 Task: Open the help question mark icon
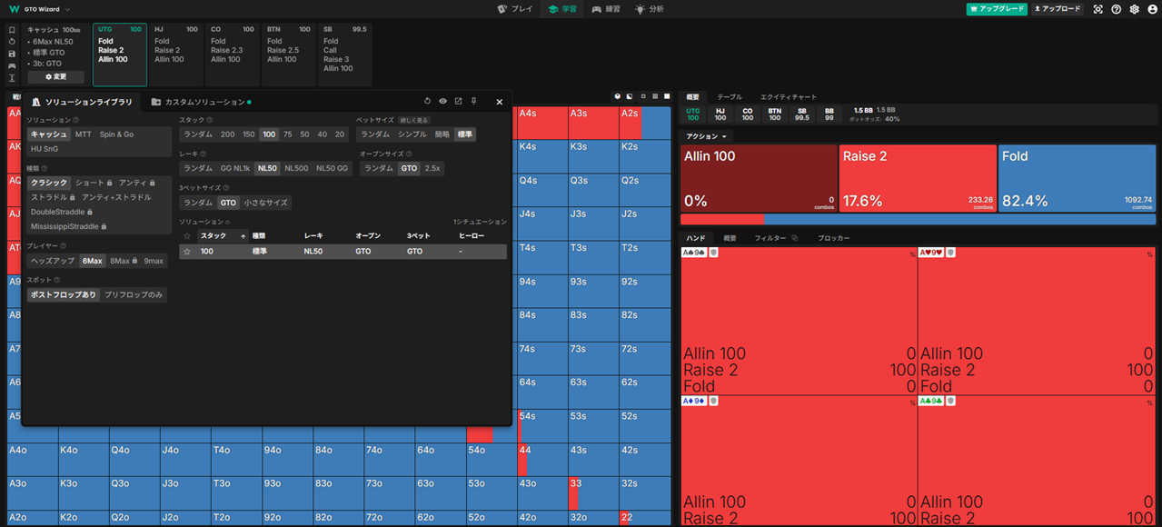coord(1117,9)
